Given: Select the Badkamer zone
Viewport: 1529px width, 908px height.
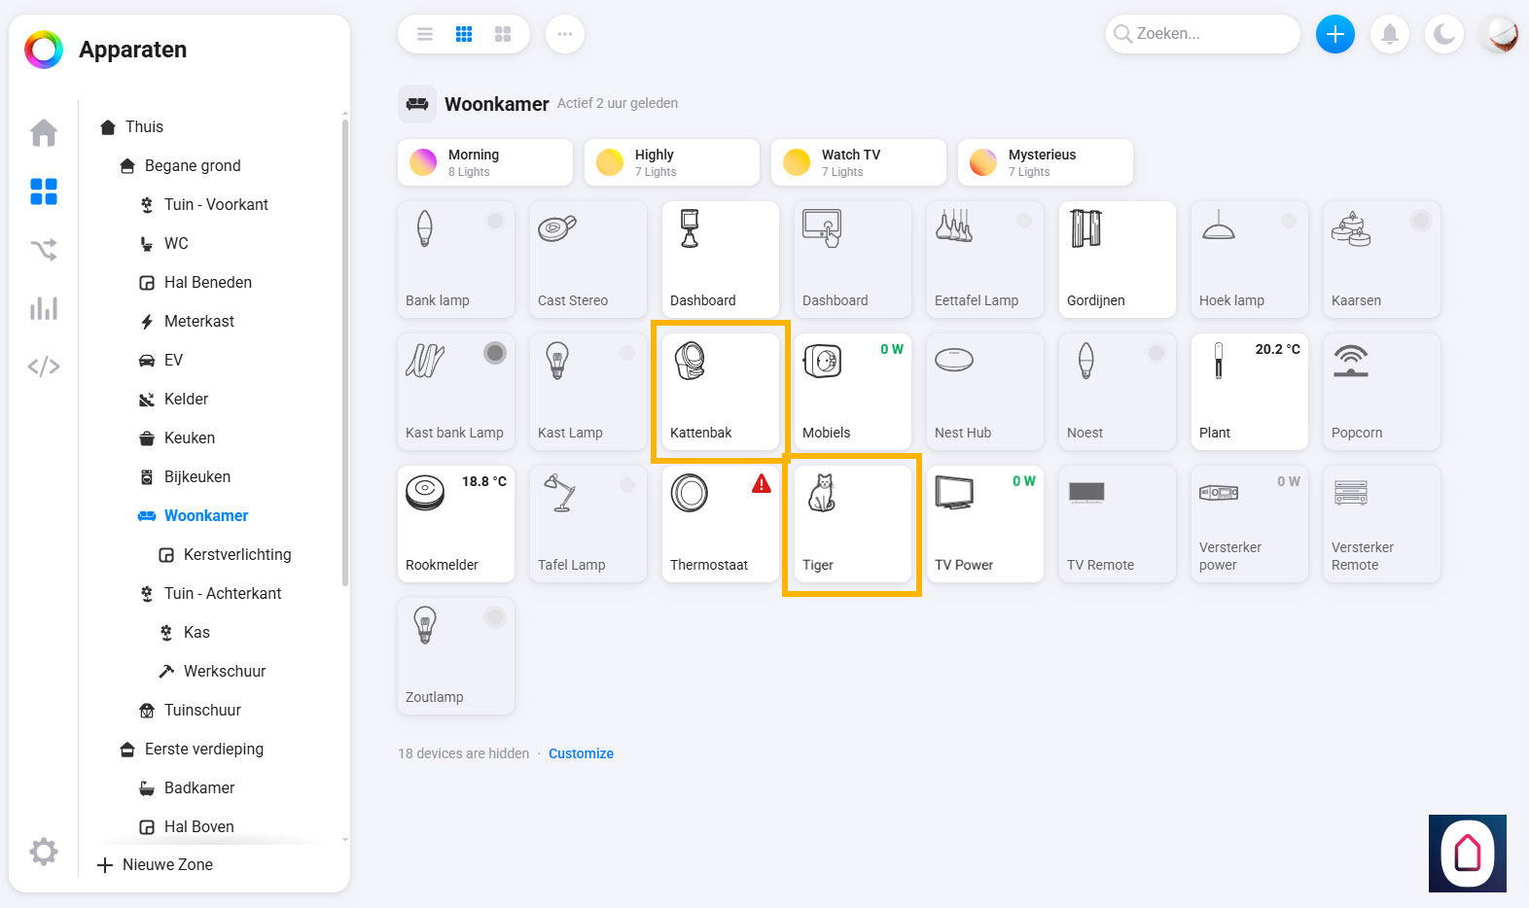Looking at the screenshot, I should (x=199, y=787).
